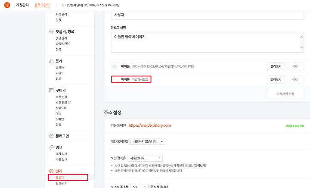
Task: Click the description box scroll-up arrow
Action: pyautogui.click(x=301, y=37)
